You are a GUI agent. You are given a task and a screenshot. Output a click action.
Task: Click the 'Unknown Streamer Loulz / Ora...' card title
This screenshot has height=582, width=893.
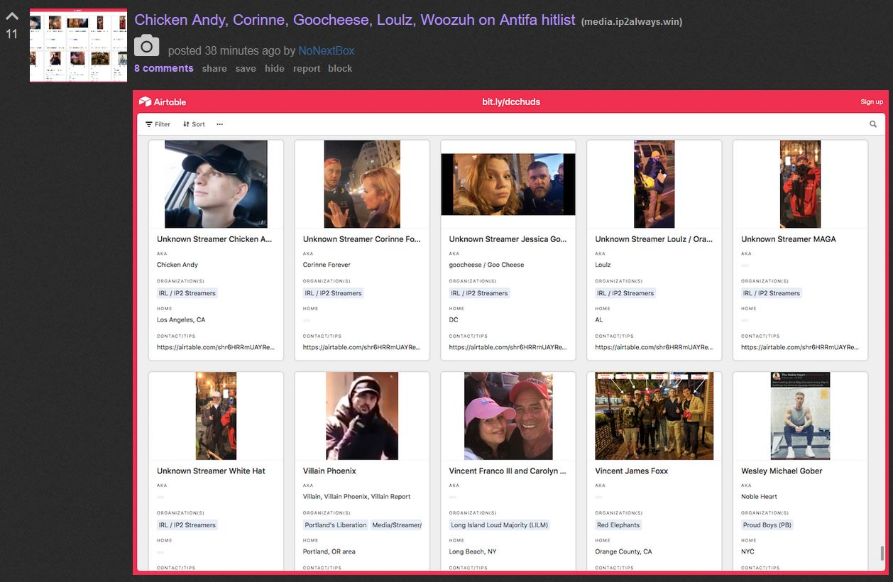(x=654, y=239)
